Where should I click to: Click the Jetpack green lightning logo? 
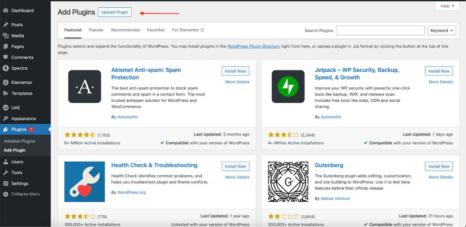click(x=288, y=86)
